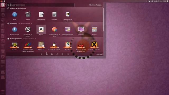The width and height of the screenshot is (169, 95).
Task: Open the Amazon app
Action: [41, 29]
